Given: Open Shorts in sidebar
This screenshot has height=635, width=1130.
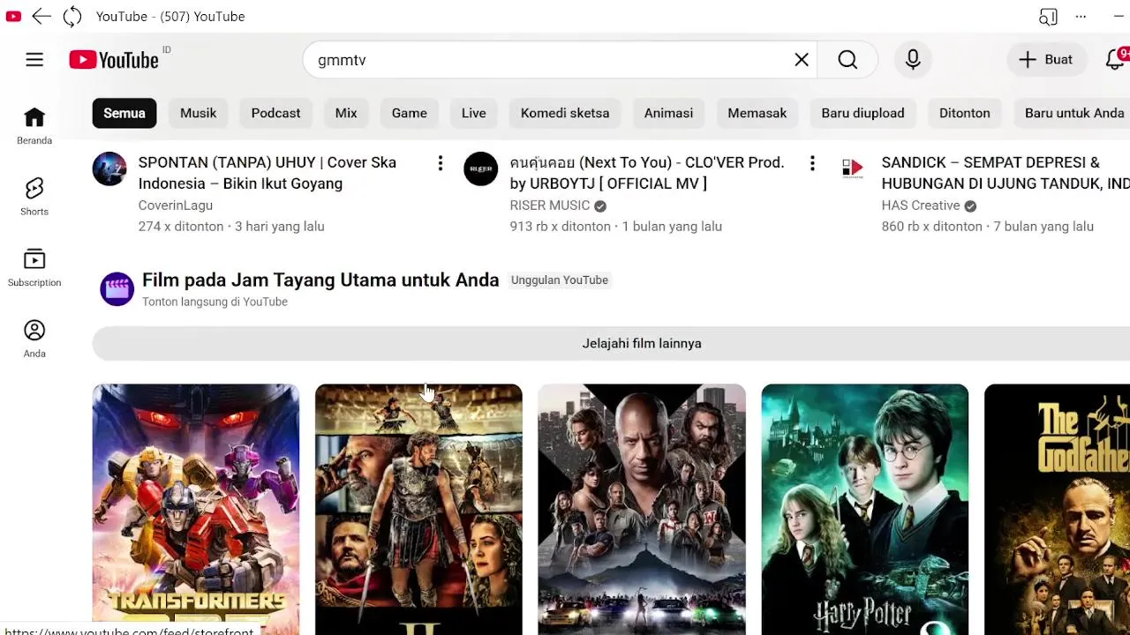Looking at the screenshot, I should [34, 197].
